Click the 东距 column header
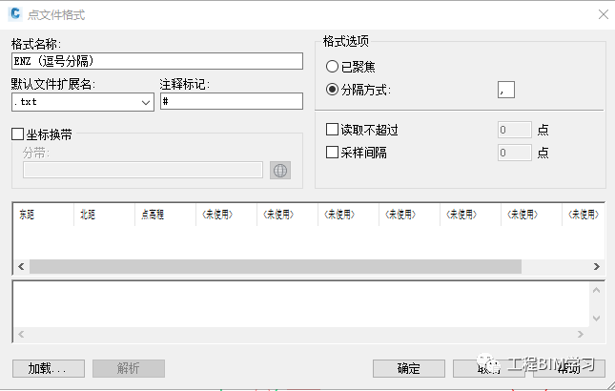Image resolution: width=615 pixels, height=391 pixels. 43,215
